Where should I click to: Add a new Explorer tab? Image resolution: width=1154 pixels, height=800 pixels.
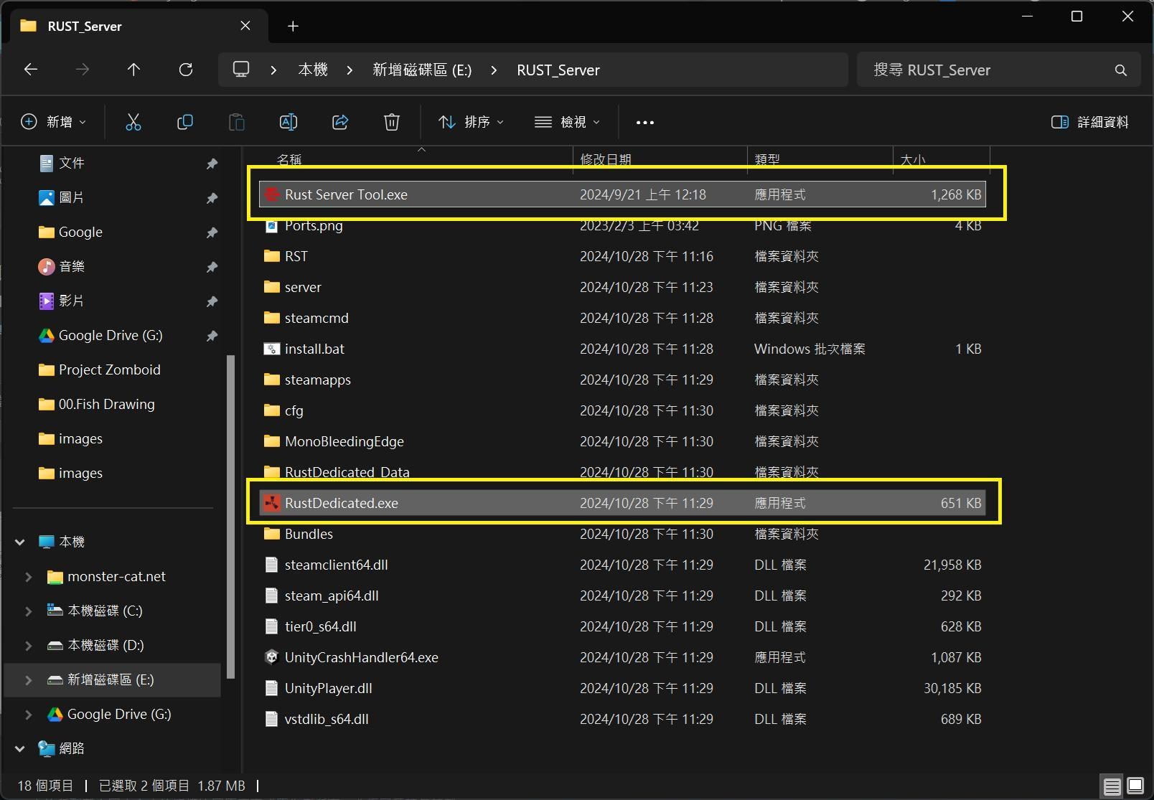tap(293, 27)
